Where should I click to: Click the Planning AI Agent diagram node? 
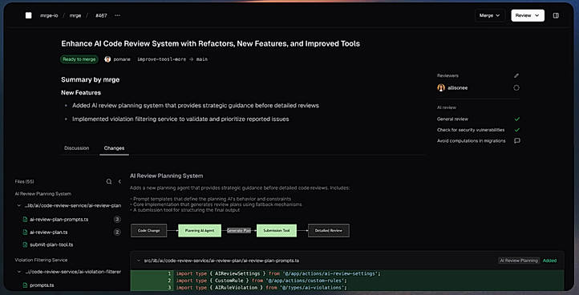point(200,230)
